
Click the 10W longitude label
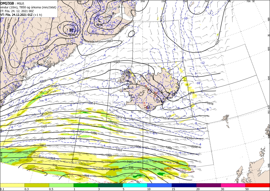[x=185, y=1]
